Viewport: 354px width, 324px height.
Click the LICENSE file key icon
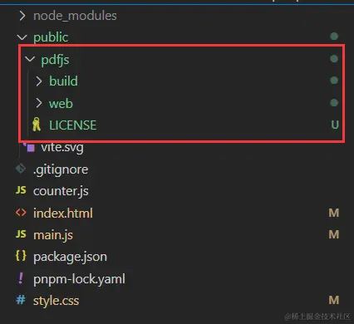tap(37, 125)
